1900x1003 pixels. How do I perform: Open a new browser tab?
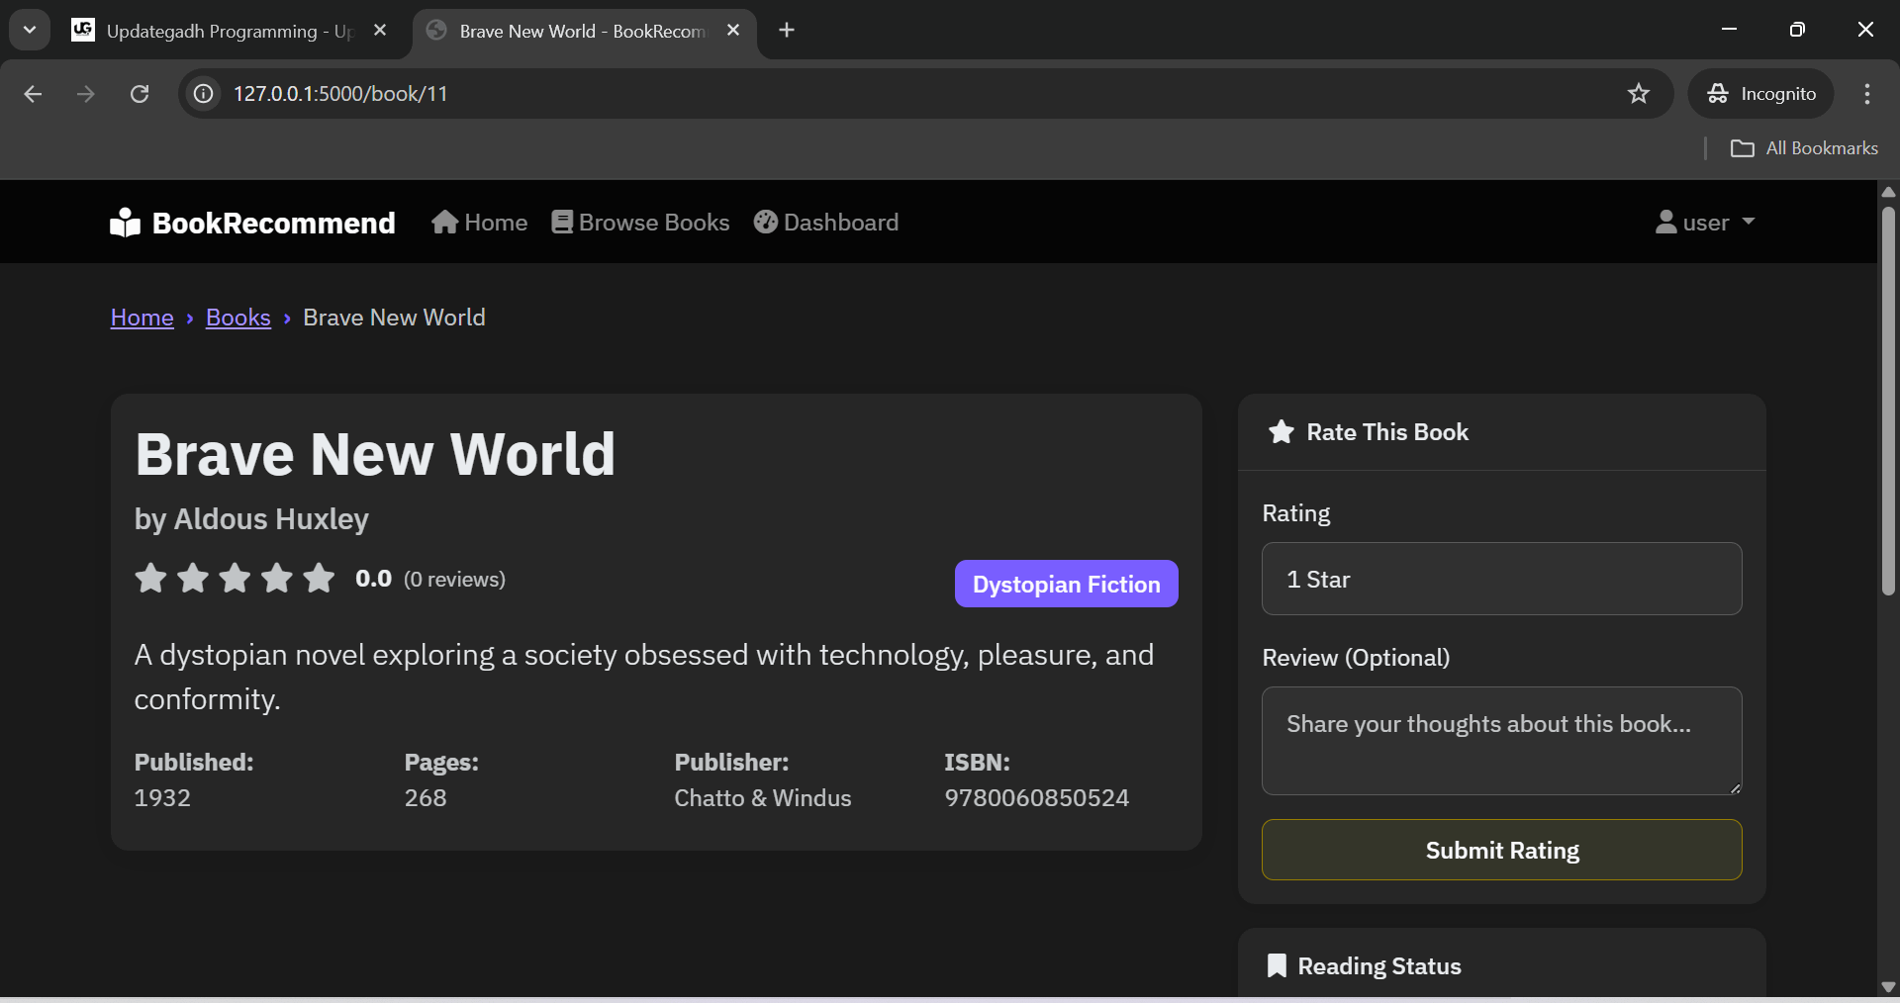(787, 31)
